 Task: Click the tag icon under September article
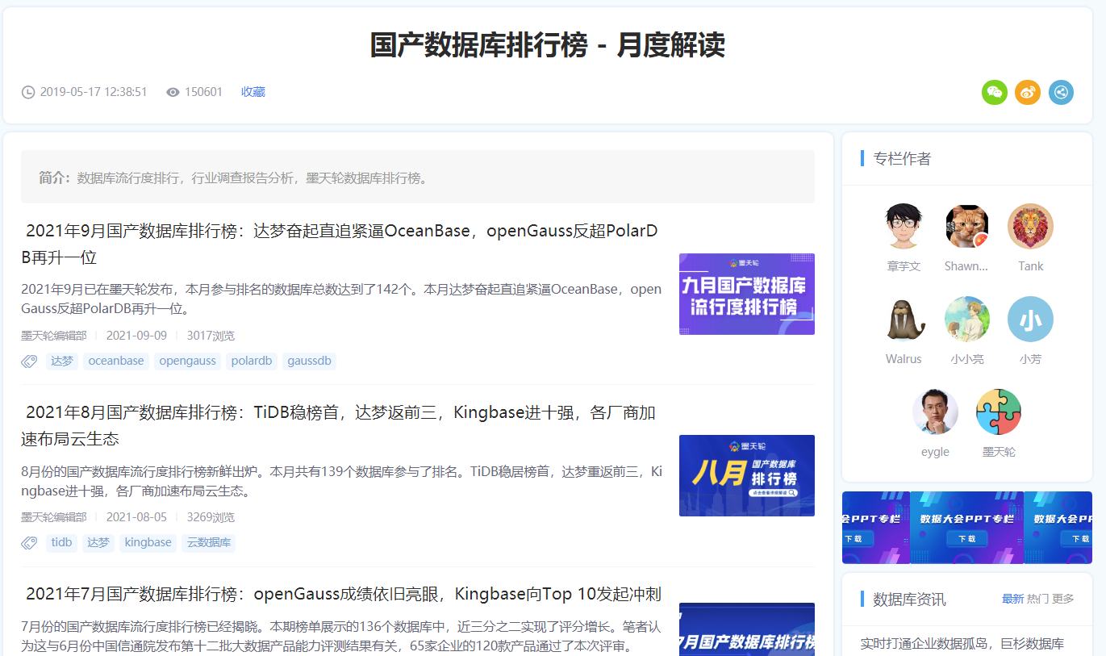(29, 361)
